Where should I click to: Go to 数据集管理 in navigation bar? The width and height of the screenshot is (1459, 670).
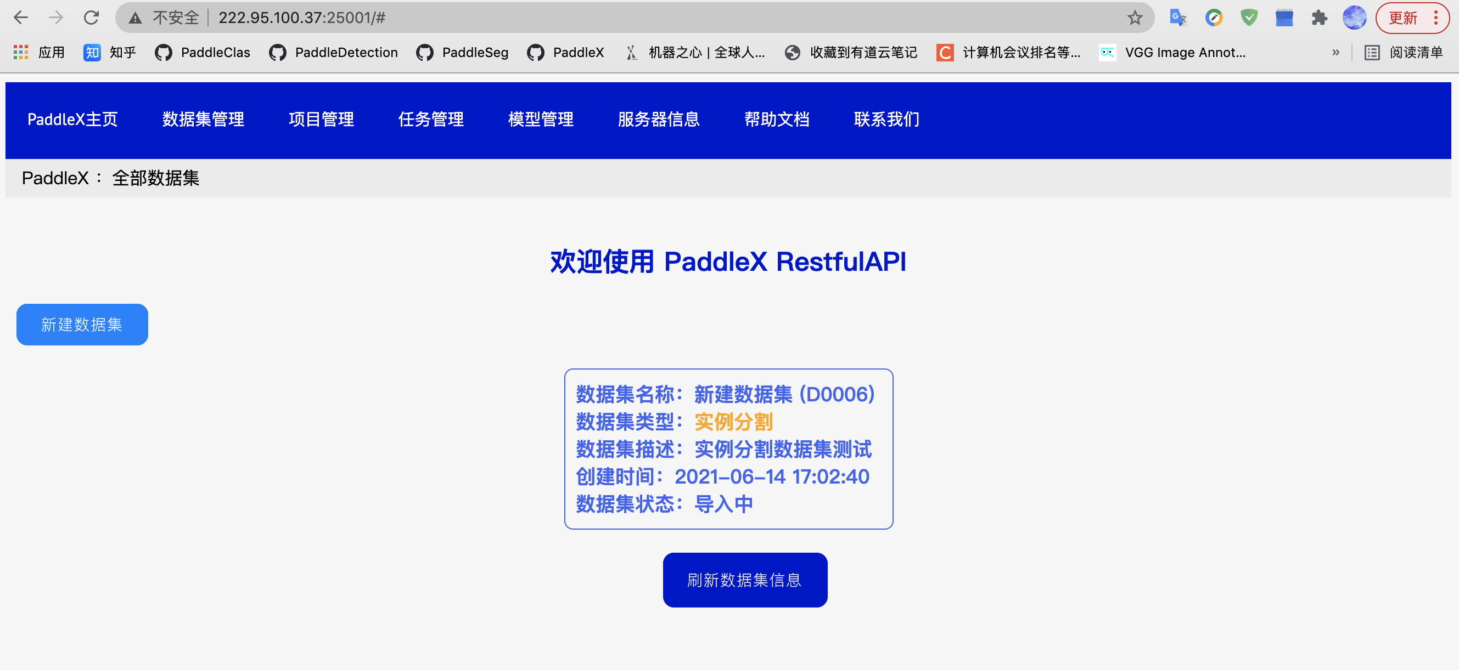click(x=203, y=120)
